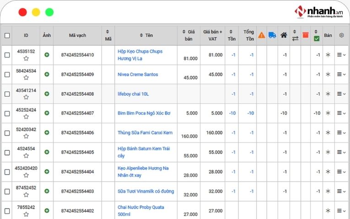
Task: Check the box for product 87452452
Action: [x=7, y=192]
